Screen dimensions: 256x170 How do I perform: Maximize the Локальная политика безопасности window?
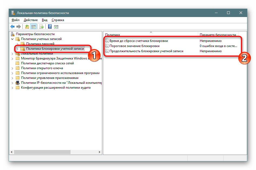(228, 13)
